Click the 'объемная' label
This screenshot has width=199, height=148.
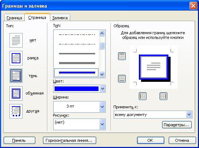coord(35,93)
